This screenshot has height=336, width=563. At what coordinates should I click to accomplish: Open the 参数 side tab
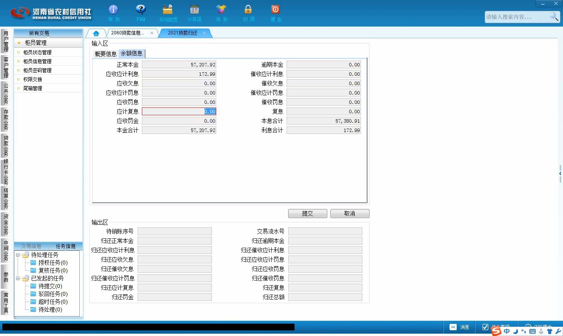tap(6, 277)
